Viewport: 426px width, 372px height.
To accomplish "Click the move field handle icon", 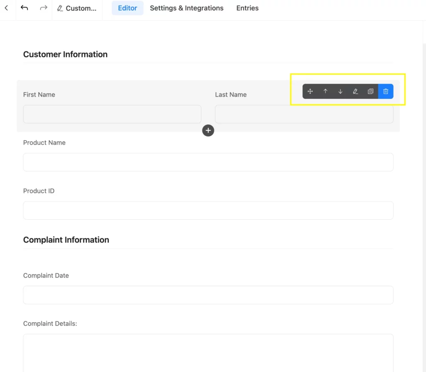I will point(310,91).
